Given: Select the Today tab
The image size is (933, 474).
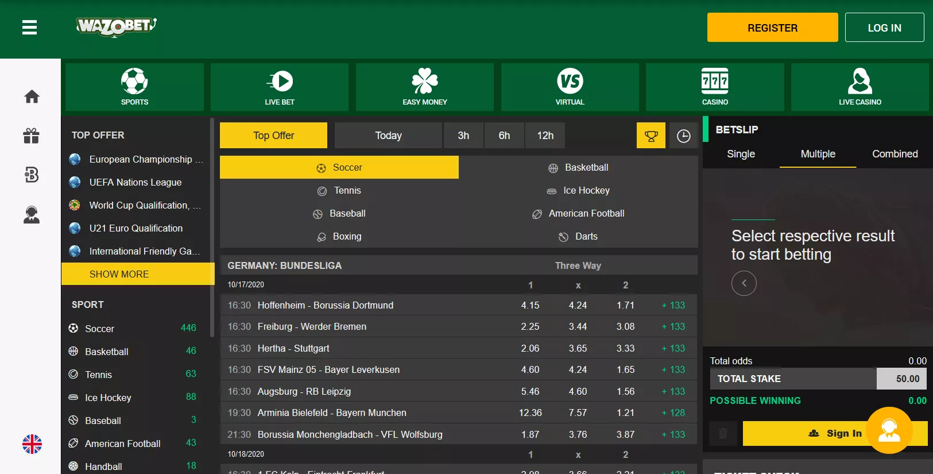Looking at the screenshot, I should coord(389,136).
